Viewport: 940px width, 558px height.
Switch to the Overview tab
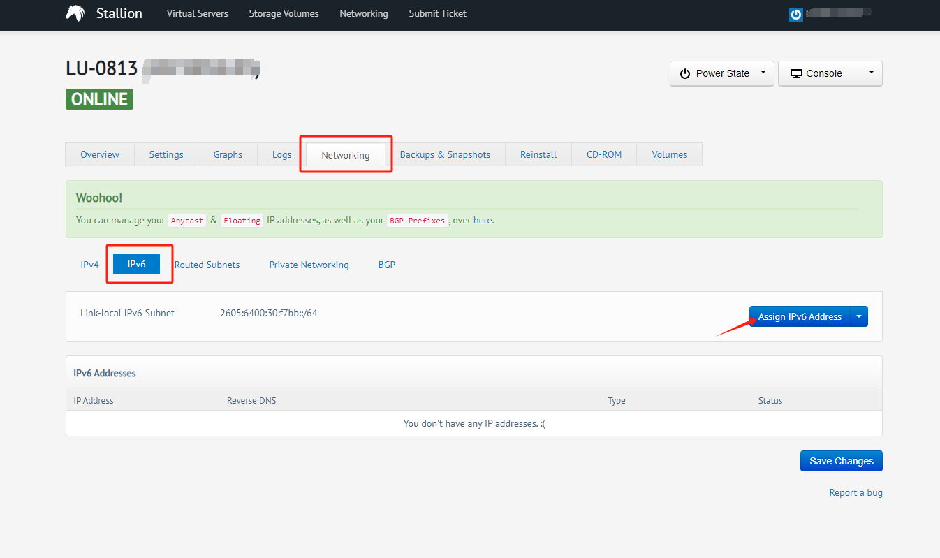point(100,154)
